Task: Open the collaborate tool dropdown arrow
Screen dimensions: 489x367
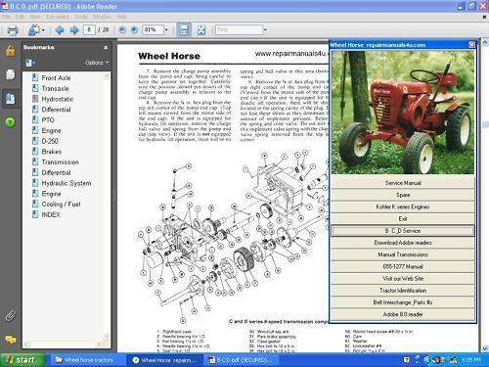Action: pyautogui.click(x=43, y=30)
